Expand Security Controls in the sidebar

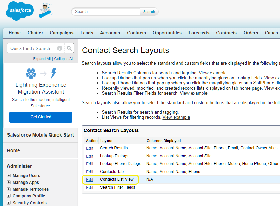9,203
